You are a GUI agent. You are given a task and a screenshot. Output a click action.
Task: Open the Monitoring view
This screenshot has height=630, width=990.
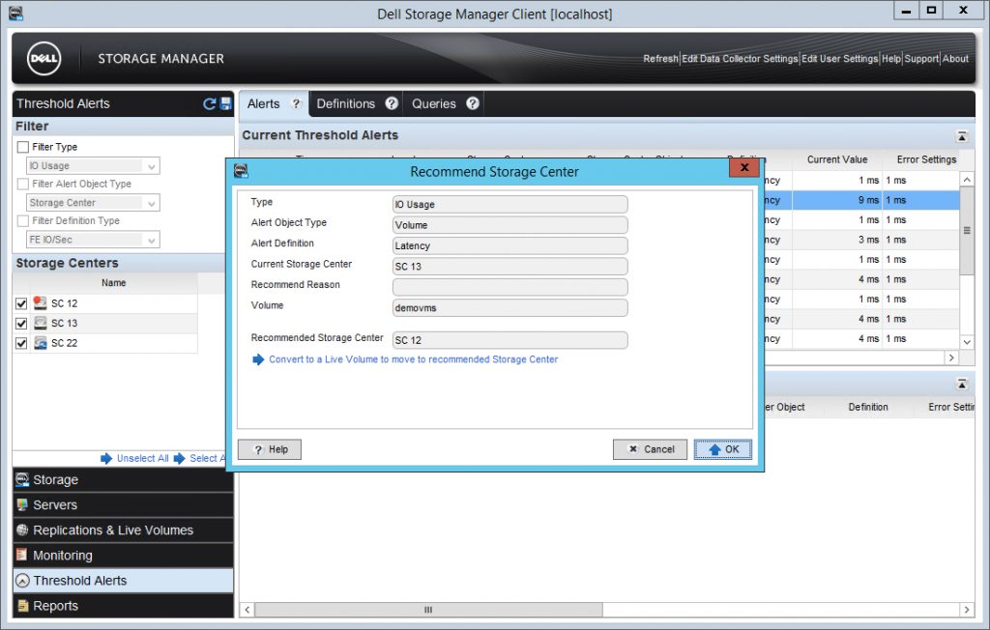(123, 556)
